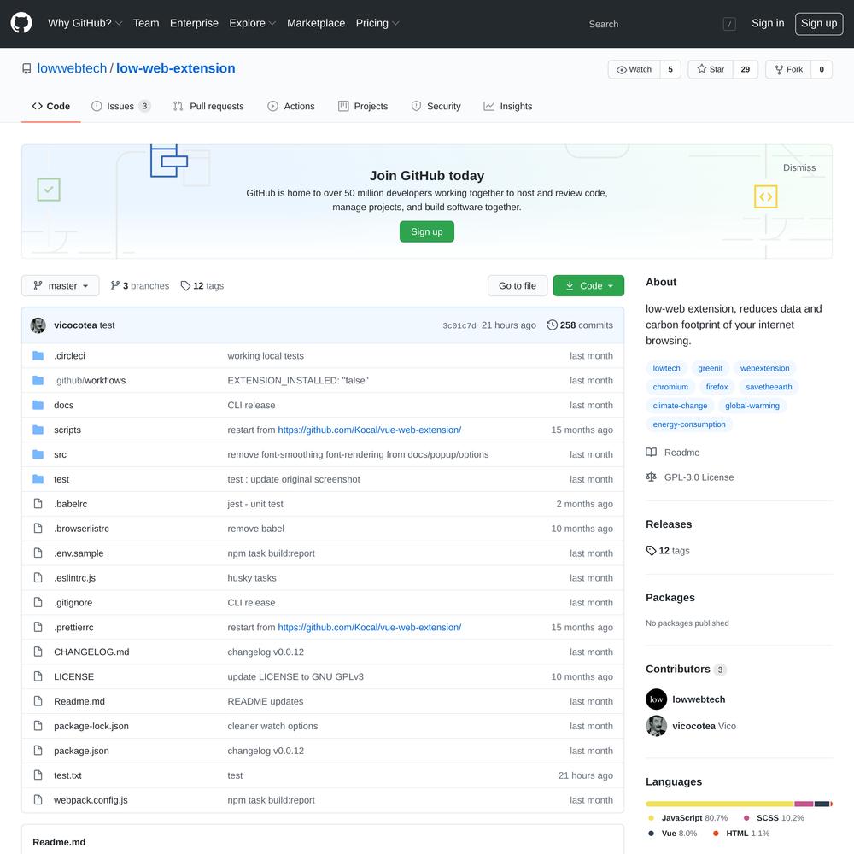
Task: Open the Insights tab
Action: click(x=507, y=106)
